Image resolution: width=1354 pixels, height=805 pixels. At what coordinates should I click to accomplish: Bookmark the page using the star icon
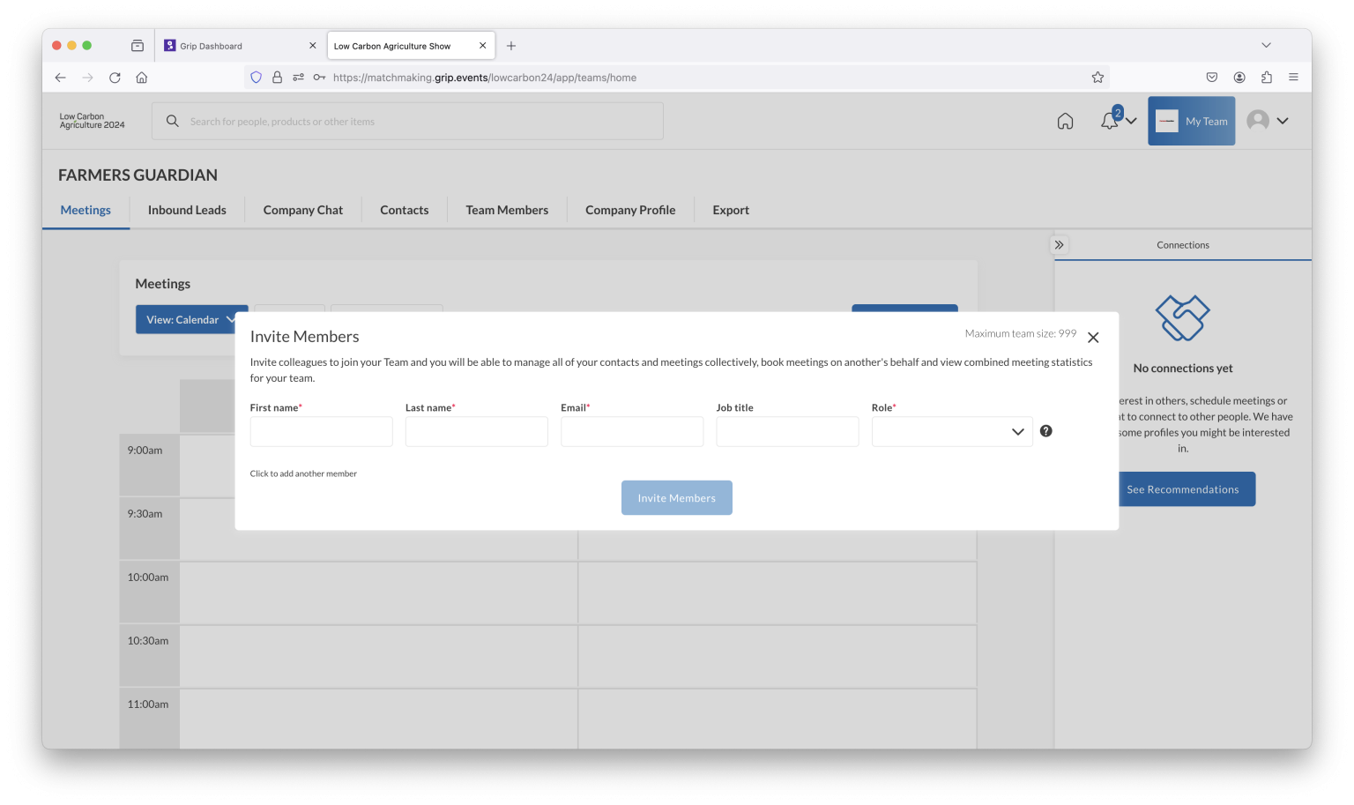[1097, 77]
